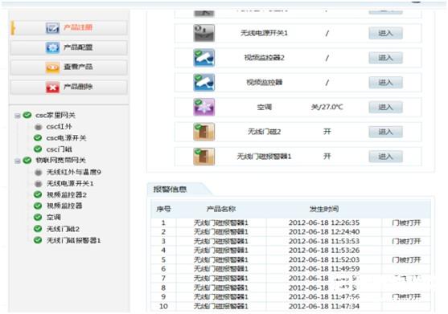
Task: Click gray status icon beside tree 无线电源开关1
Action: [x=38, y=184]
